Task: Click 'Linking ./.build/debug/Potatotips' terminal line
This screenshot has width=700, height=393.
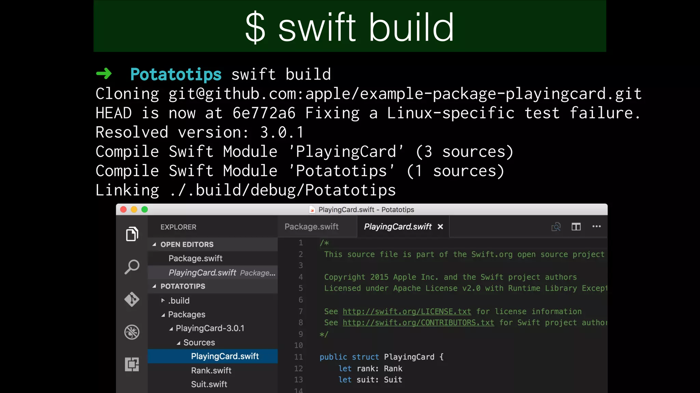Action: 245,190
